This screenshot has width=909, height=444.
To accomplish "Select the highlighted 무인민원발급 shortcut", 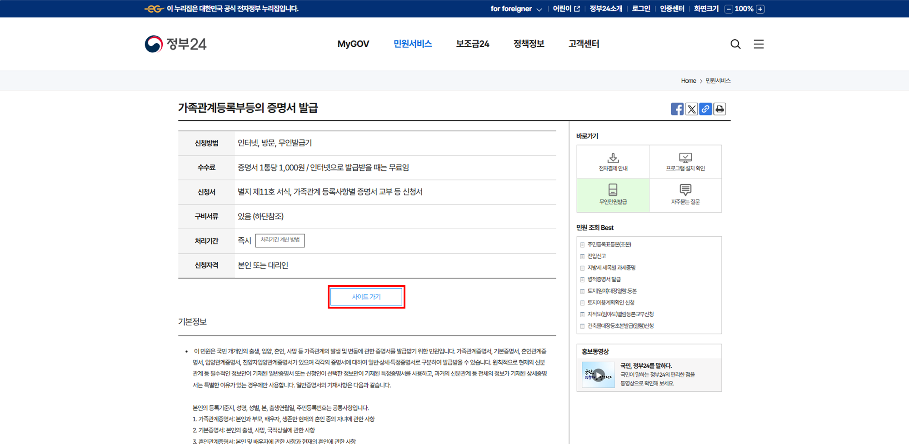I will [613, 195].
